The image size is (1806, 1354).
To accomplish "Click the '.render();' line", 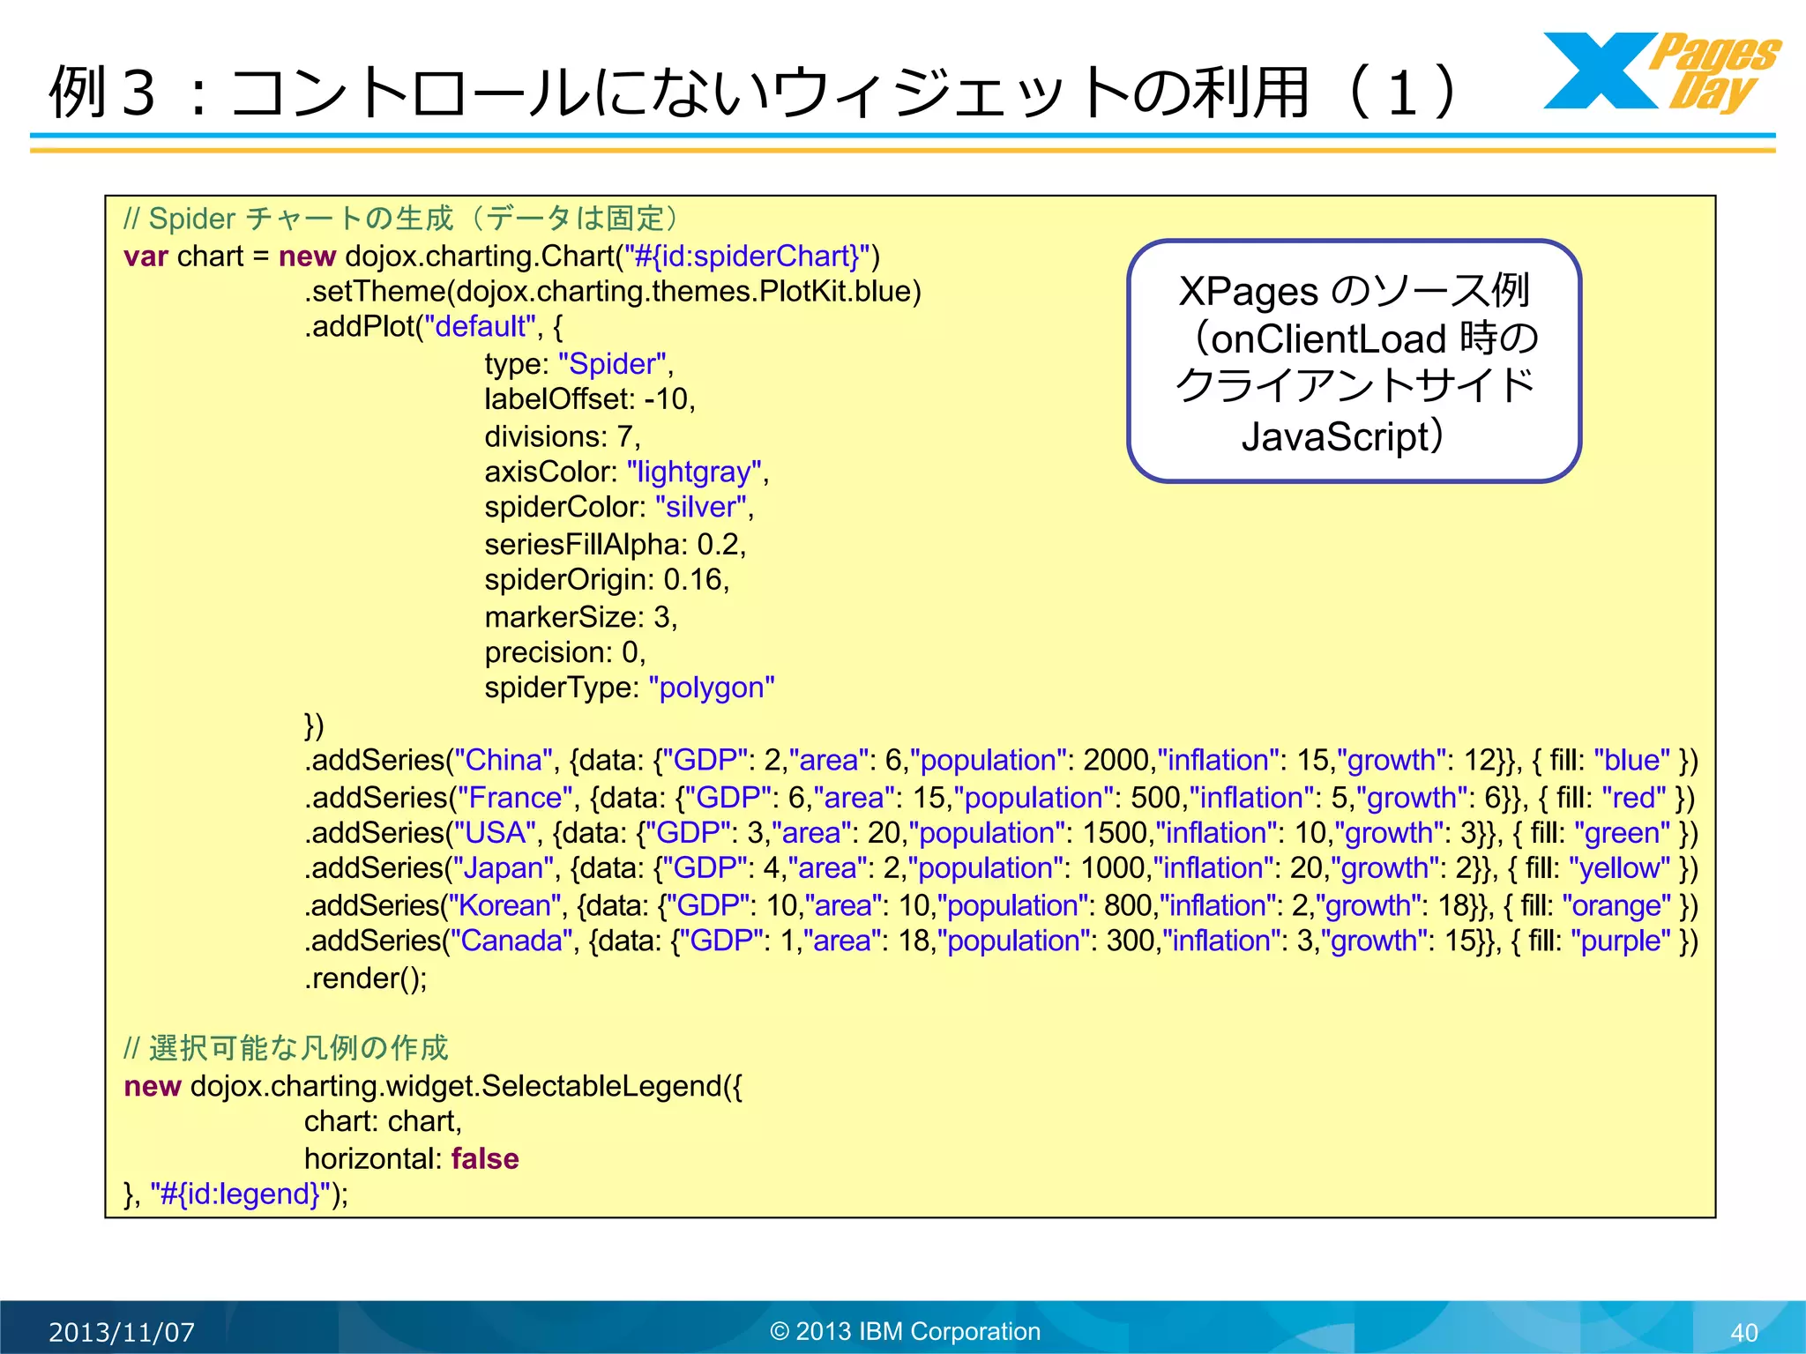I will [x=366, y=978].
